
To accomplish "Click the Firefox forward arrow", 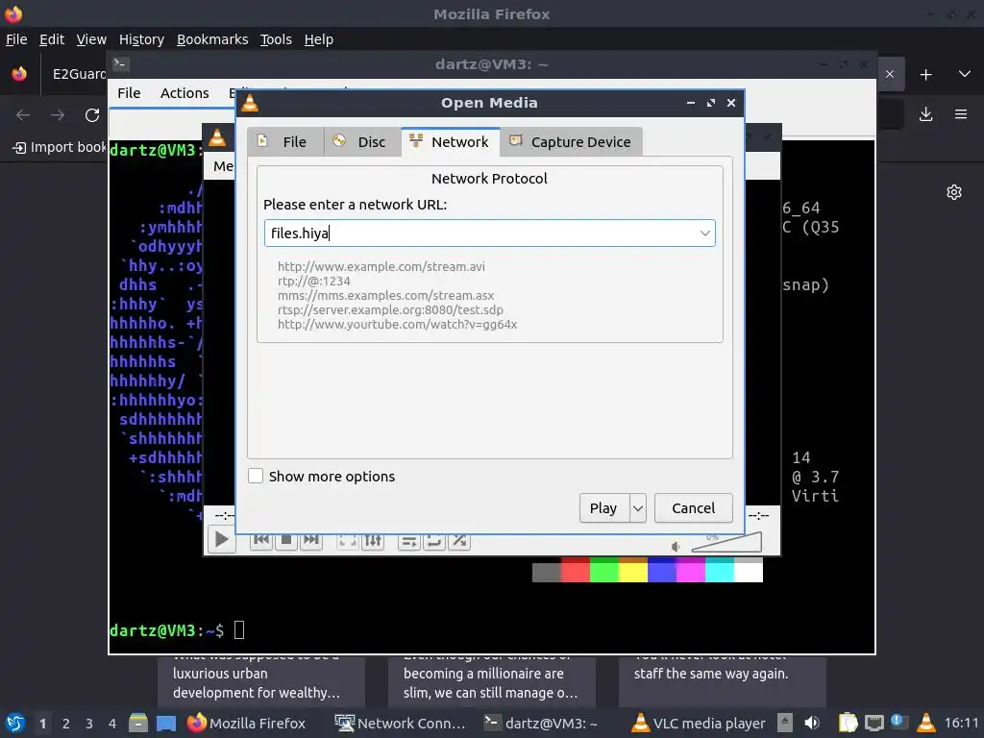I will tap(58, 115).
